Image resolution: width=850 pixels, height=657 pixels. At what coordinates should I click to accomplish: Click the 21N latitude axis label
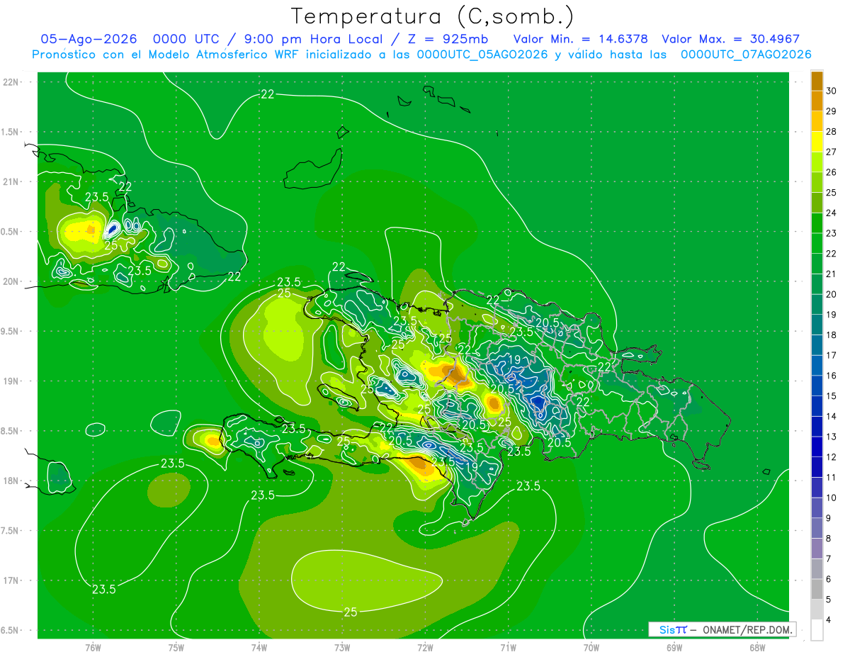pyautogui.click(x=11, y=181)
